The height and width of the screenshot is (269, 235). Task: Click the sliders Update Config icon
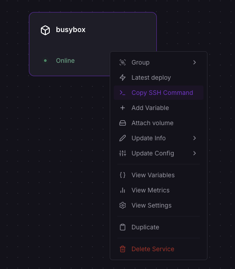click(123, 153)
